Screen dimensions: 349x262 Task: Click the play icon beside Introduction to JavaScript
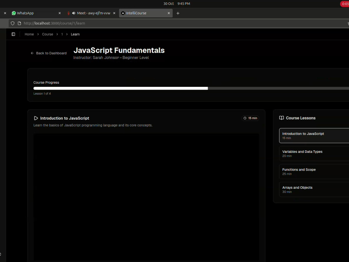point(36,118)
